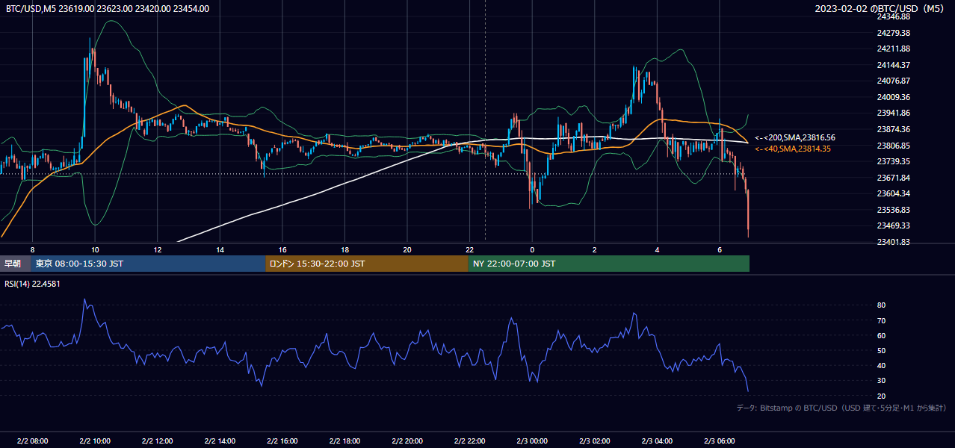Click the 23739.35 price axis label

tap(893, 161)
